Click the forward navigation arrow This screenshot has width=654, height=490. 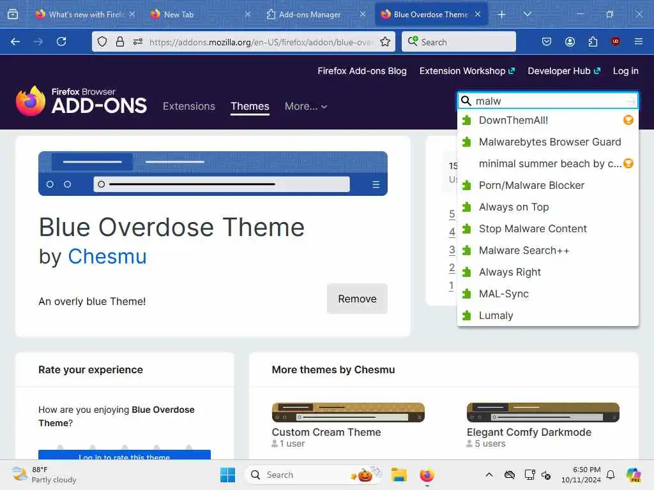click(38, 41)
